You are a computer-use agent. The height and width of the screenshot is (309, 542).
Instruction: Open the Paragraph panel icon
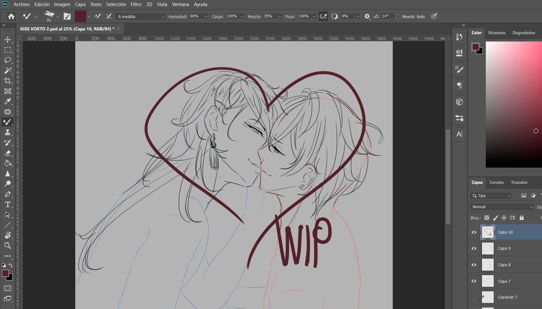click(459, 85)
